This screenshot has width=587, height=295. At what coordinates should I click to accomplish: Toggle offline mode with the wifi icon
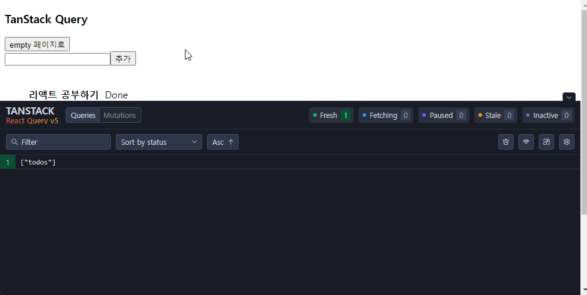[x=526, y=142]
